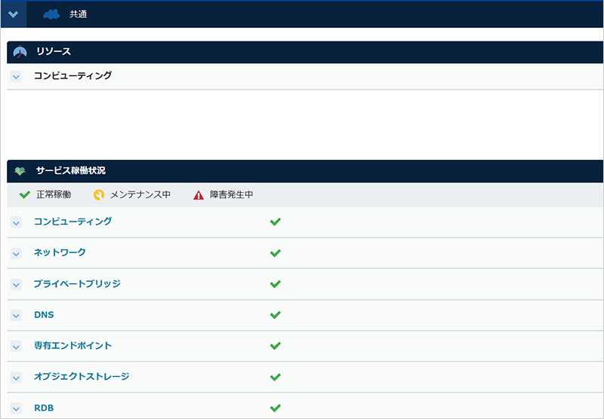Screen dimensions: 604x419
Task: Expand the DNS row chevron
Action: coord(16,316)
